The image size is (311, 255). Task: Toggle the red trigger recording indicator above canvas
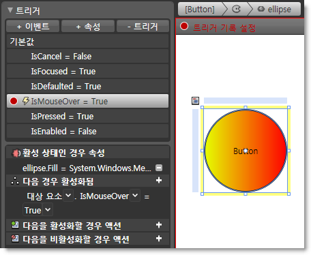(x=184, y=26)
